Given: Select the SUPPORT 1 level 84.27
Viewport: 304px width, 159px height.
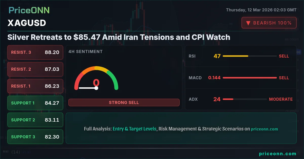Looking at the screenshot, I should pyautogui.click(x=35, y=103).
